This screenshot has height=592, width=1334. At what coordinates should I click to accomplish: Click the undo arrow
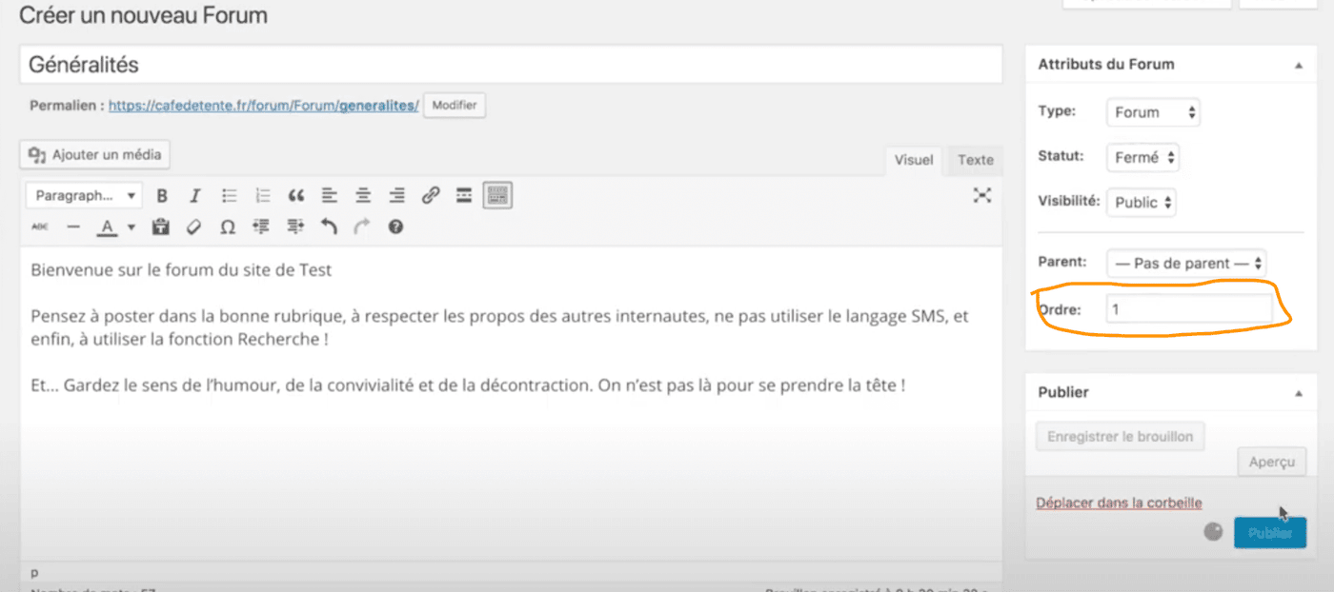click(329, 227)
